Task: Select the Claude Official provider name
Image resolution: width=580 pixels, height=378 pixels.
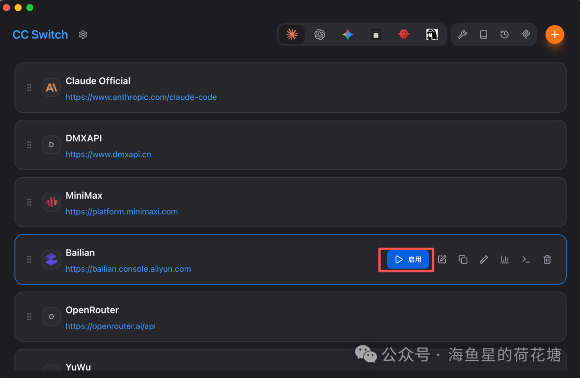Action: click(98, 81)
